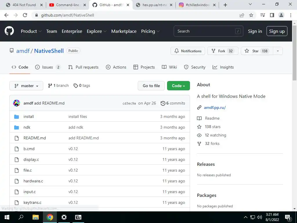Open the GitHub logo home link
This screenshot has width=297, height=223.
point(9,31)
